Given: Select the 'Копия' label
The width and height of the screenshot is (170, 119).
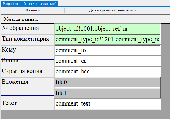Looking at the screenshot, I should [x=10, y=60].
